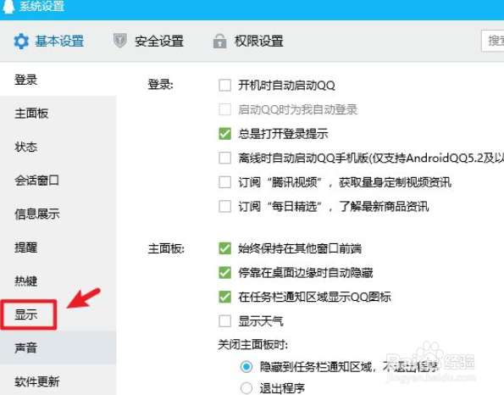The height and width of the screenshot is (395, 504).
Task: Enable 离线时自动启动QQ手机版 checkbox
Action: point(224,158)
